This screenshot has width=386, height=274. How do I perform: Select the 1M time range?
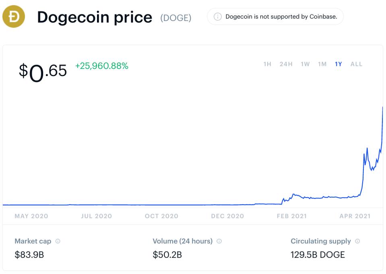[322, 64]
